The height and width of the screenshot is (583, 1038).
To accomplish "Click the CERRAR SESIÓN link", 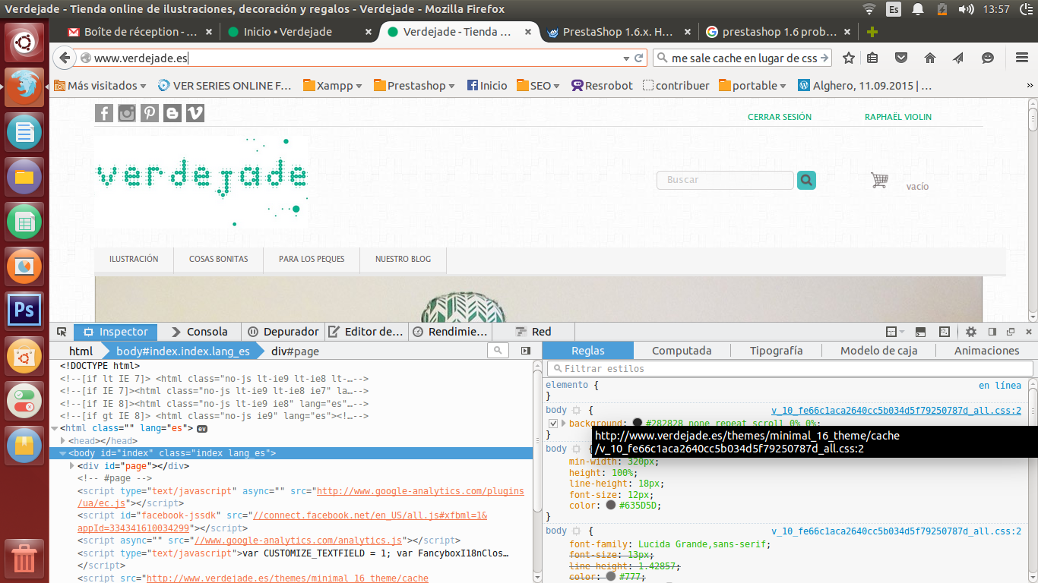I will [x=779, y=117].
